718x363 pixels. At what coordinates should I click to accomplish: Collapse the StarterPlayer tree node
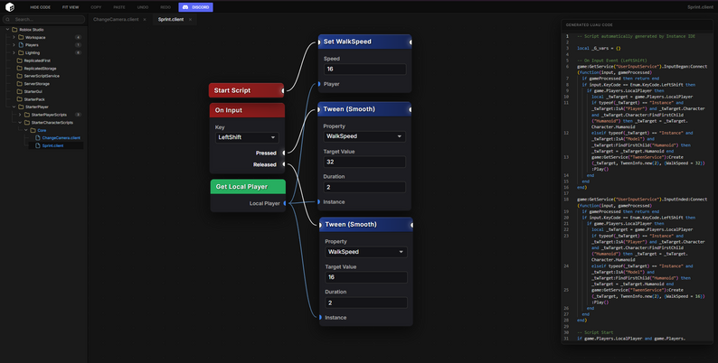pos(14,107)
